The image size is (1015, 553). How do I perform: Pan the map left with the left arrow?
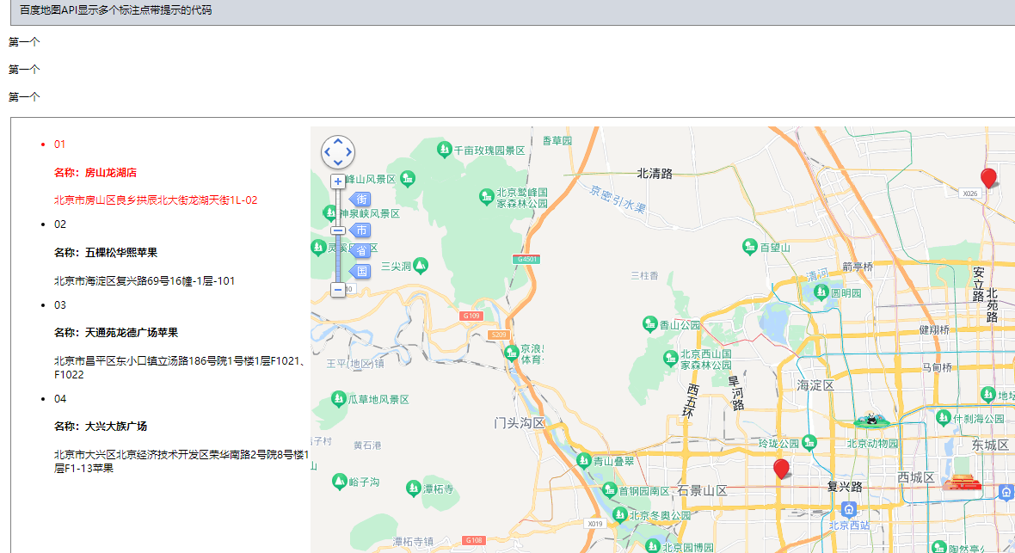point(328,152)
